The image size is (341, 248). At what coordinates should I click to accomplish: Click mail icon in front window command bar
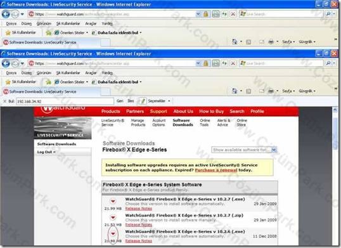[x=262, y=91]
